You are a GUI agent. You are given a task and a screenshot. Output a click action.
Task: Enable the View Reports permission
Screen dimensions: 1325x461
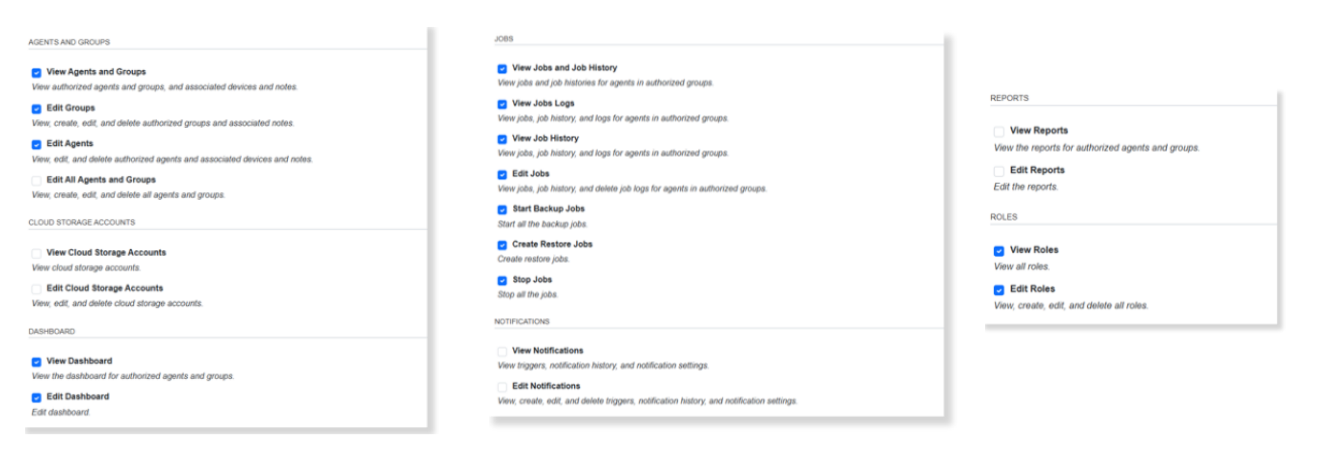(1000, 130)
